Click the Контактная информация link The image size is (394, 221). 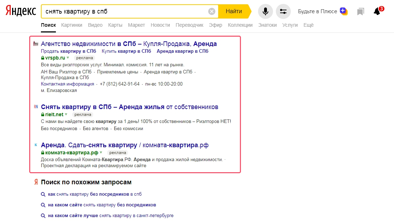67,84
